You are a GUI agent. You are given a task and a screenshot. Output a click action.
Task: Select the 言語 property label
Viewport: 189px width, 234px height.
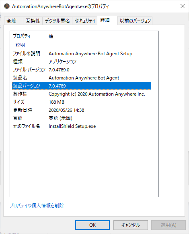pyautogui.click(x=18, y=118)
